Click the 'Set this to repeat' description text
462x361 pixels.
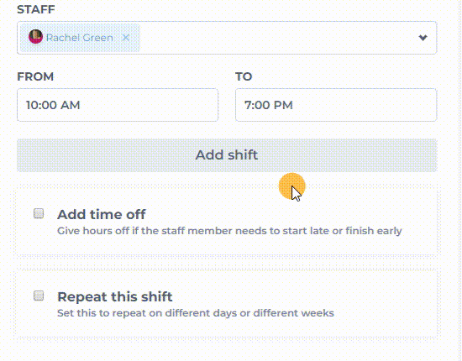coord(196,313)
